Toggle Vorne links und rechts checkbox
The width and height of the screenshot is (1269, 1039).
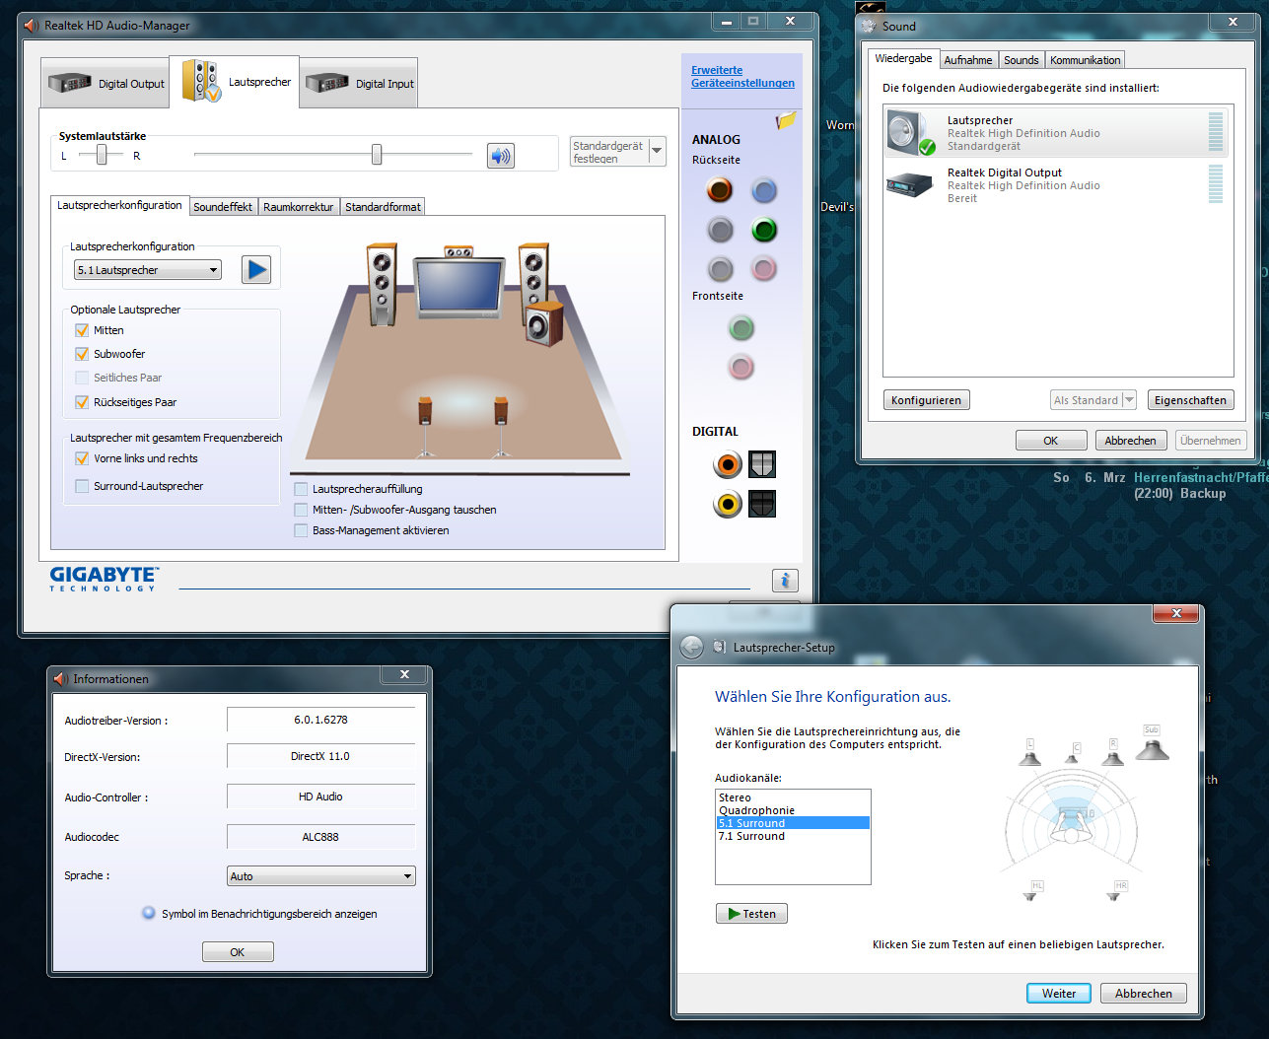[x=82, y=458]
